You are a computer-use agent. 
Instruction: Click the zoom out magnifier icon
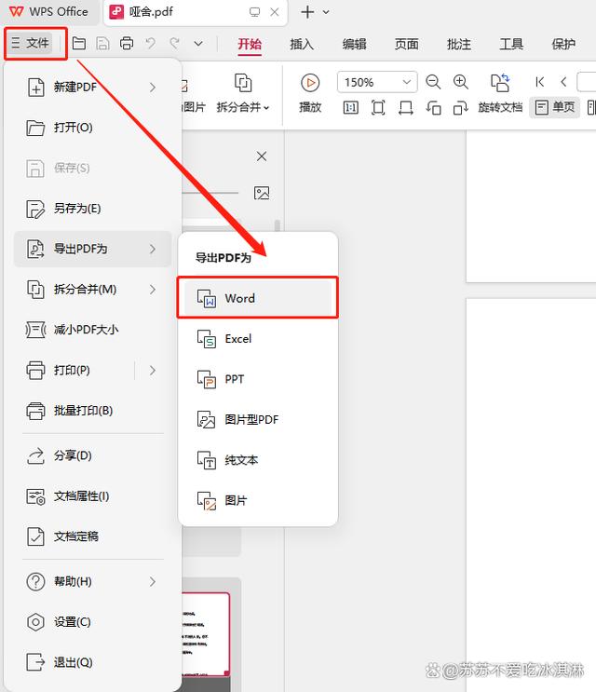433,82
